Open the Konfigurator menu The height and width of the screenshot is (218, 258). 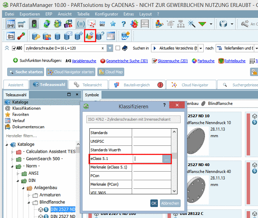coord(106,14)
